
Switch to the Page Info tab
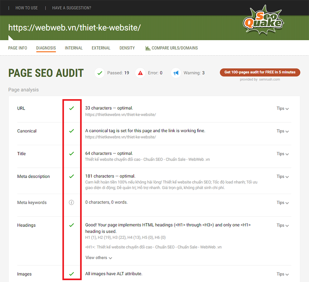tap(18, 48)
